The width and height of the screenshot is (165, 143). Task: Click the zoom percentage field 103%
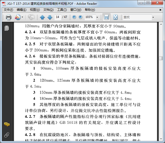pyautogui.click(x=90, y=17)
